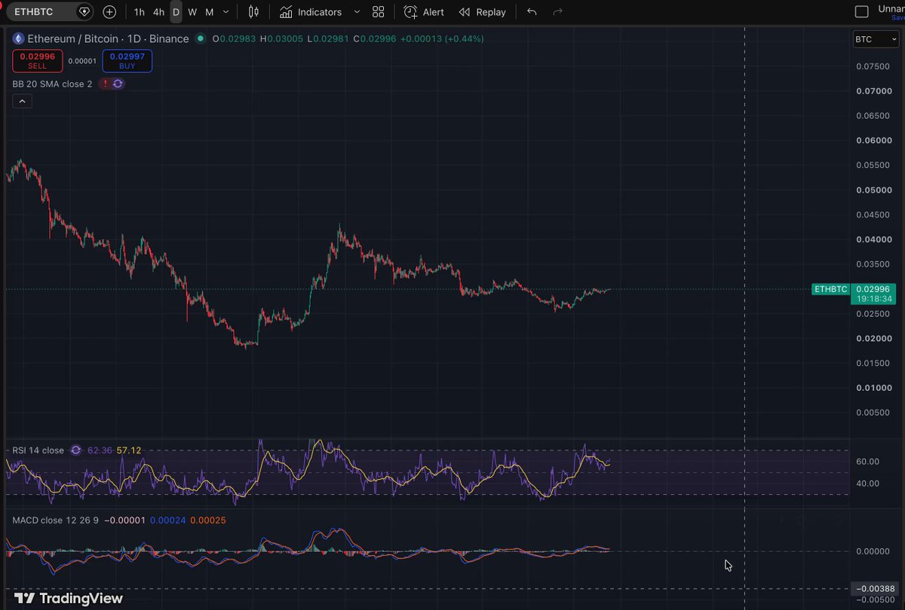Click the 62.36 RSI value
Viewport: 905px width, 610px height.
100,450
